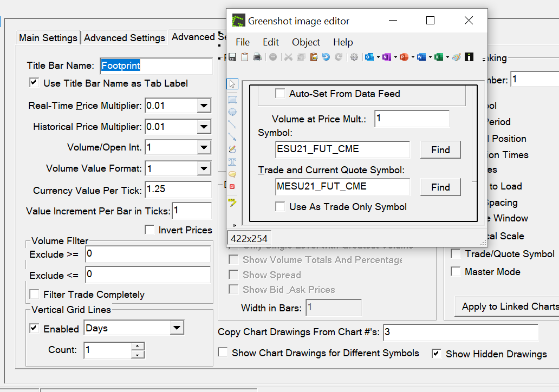Select the draw arrow tool
Viewport: 559px width, 392px height.
[x=232, y=137]
